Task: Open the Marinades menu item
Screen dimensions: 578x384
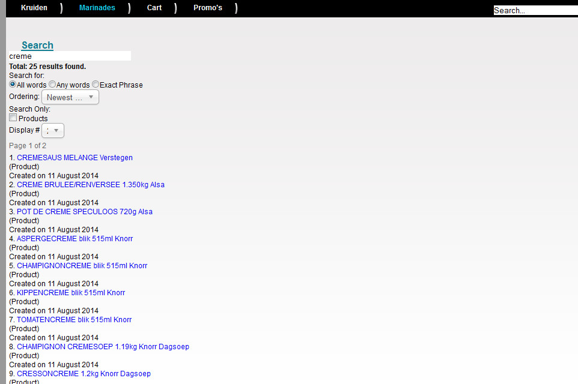Action: click(x=97, y=8)
